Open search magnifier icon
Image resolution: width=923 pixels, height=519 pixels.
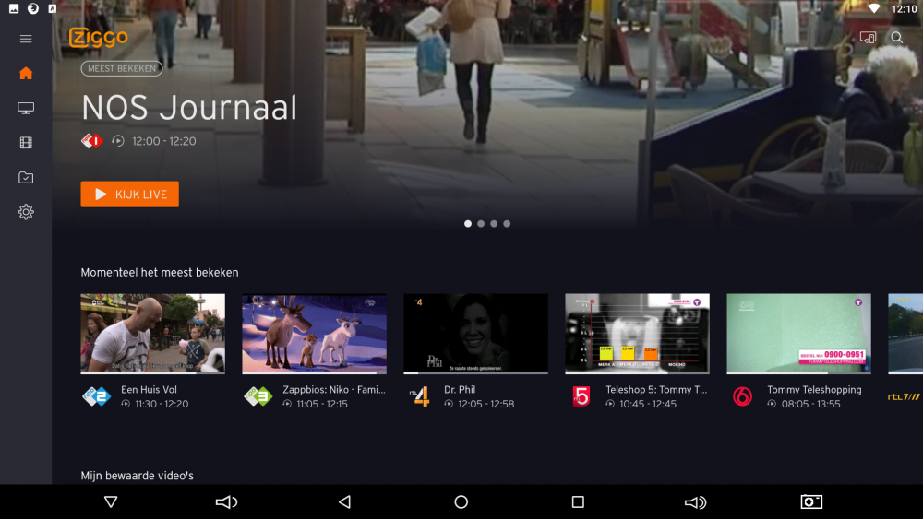pos(896,38)
